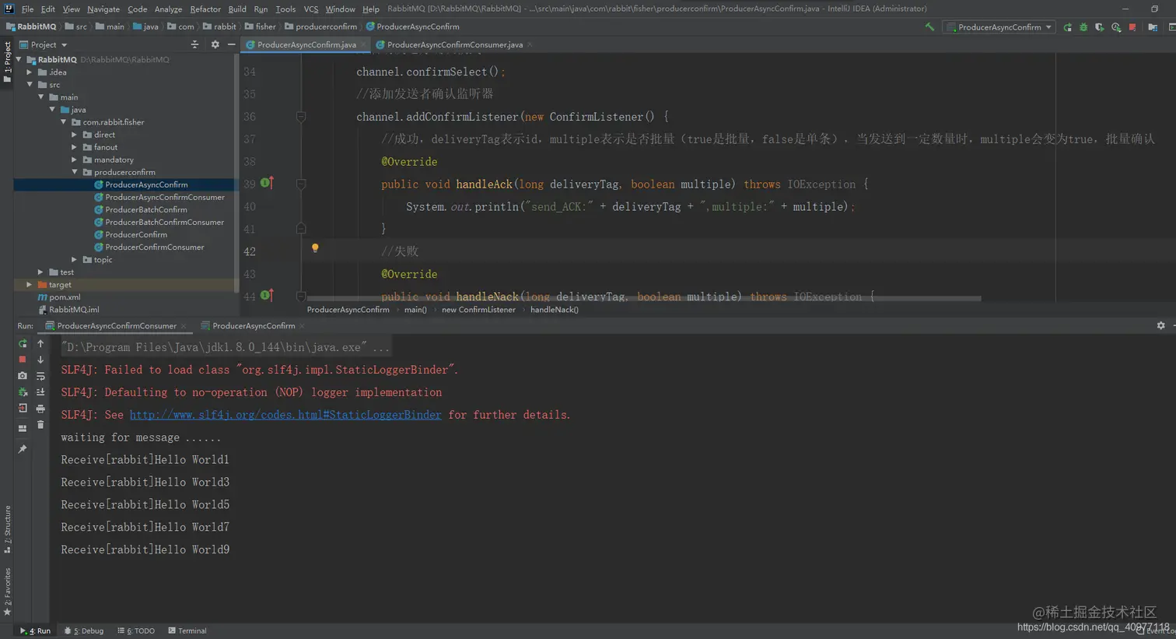This screenshot has width=1176, height=639.
Task: Open the slf4j StaticLoggerBinder link
Action: coord(285,415)
